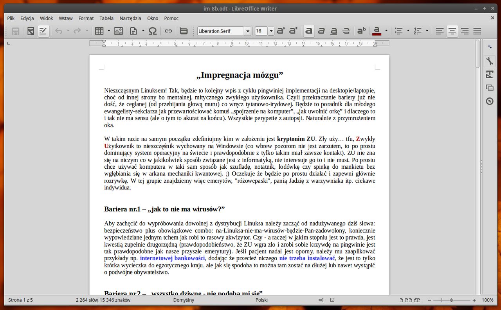Click the Domyślny page style status field
The width and height of the screenshot is (501, 310).
tap(184, 300)
